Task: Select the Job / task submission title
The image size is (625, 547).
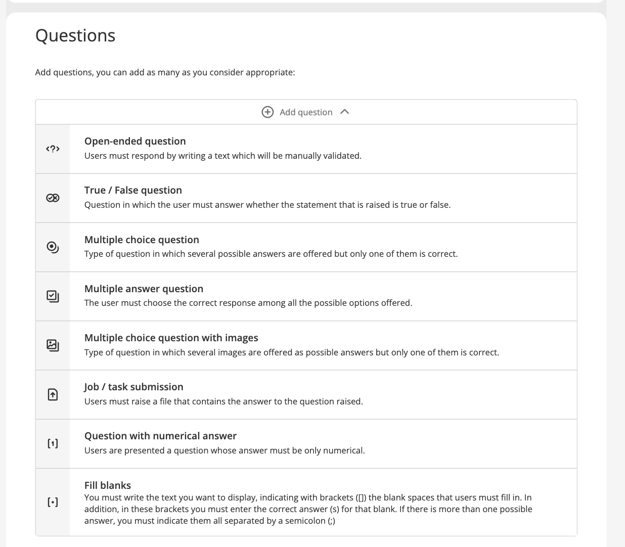Action: coord(134,387)
